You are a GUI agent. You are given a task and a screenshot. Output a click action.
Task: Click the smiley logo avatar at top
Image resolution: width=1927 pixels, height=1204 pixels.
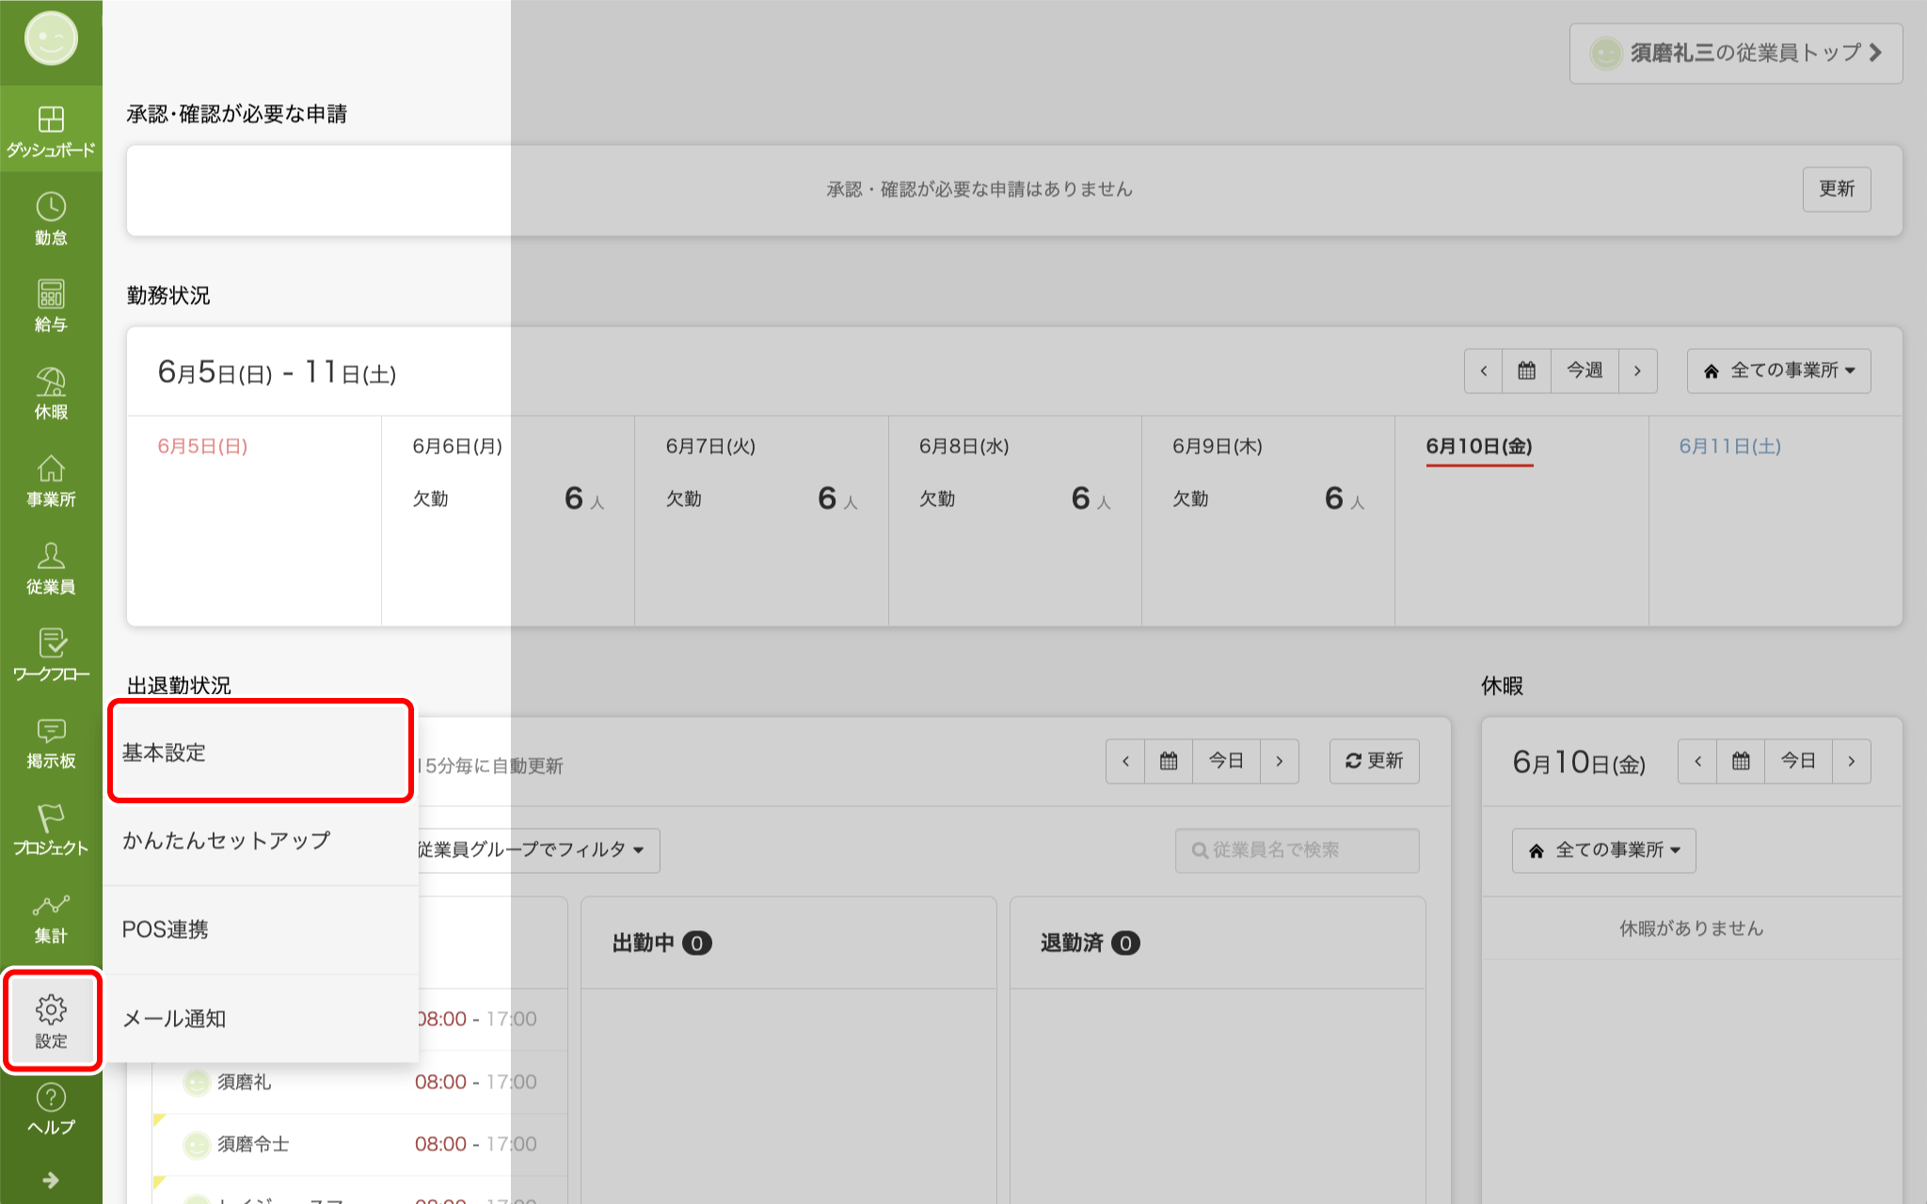(x=51, y=39)
